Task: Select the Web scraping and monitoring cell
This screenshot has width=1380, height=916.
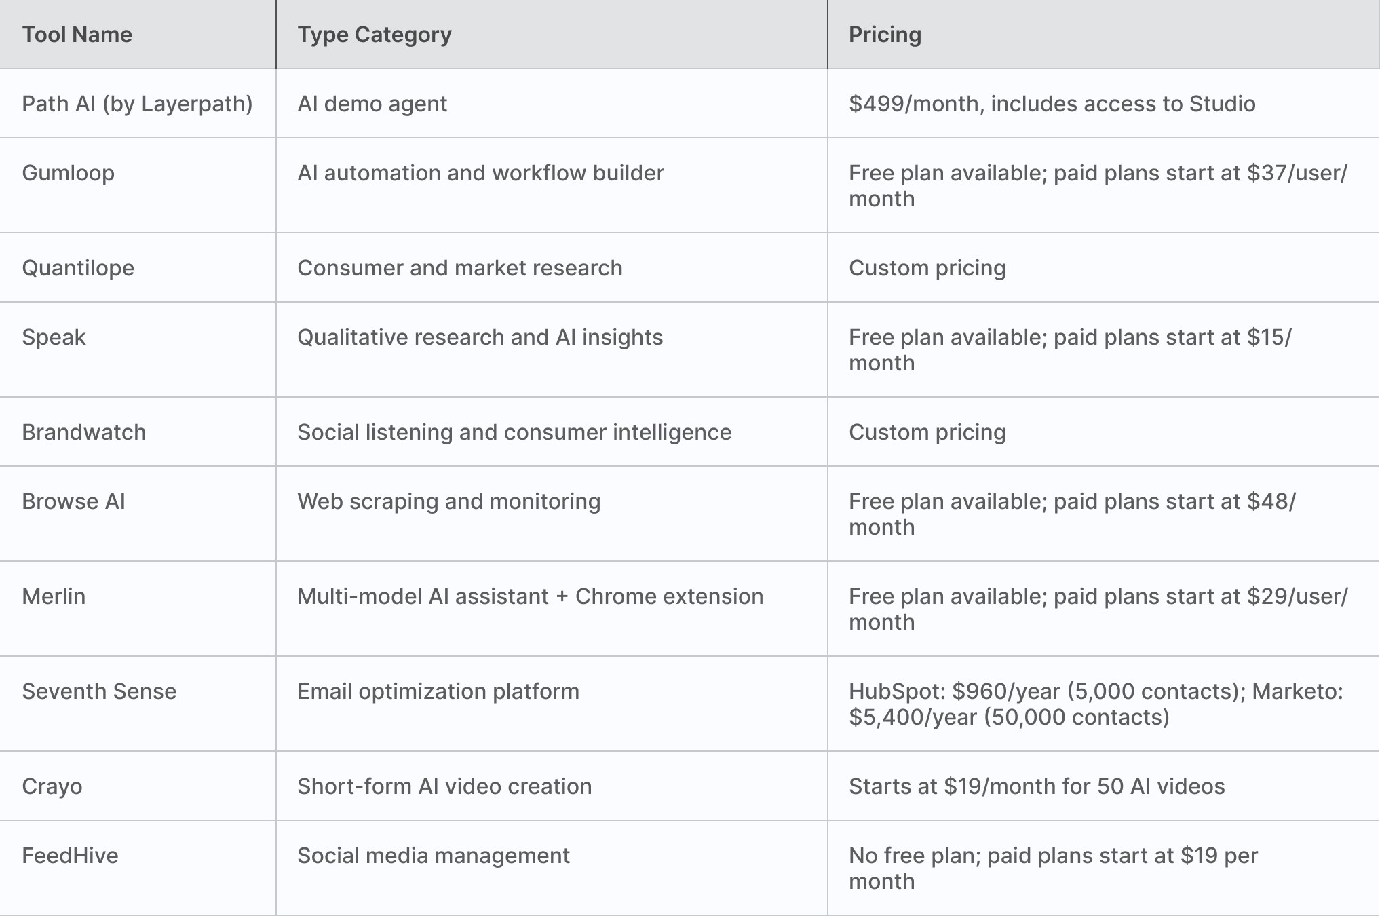Action: [x=448, y=501]
